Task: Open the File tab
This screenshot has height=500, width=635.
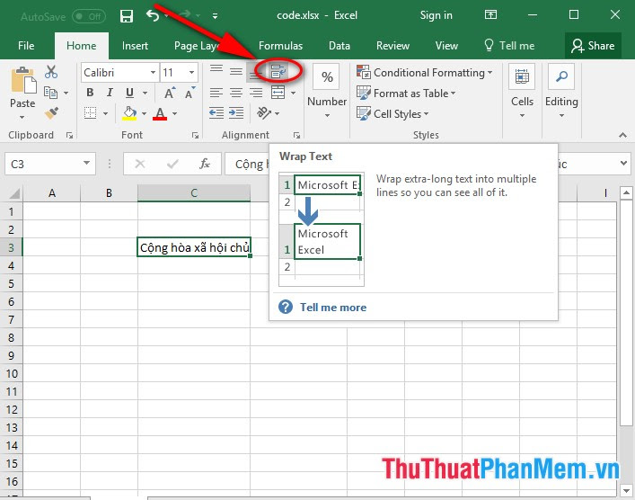Action: coord(26,46)
